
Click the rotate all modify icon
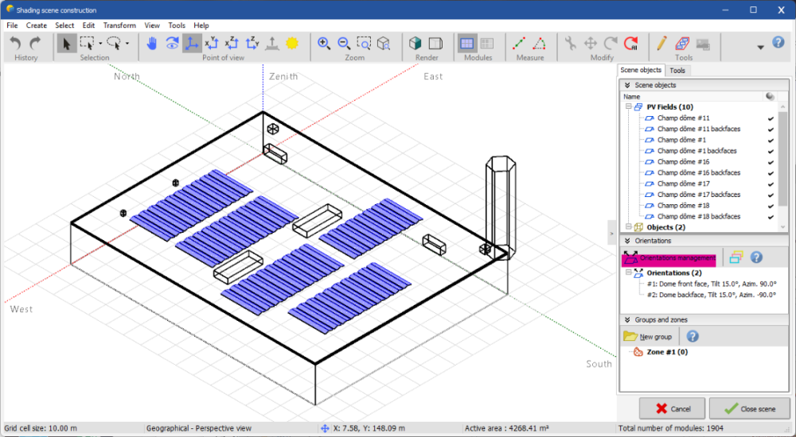[631, 44]
